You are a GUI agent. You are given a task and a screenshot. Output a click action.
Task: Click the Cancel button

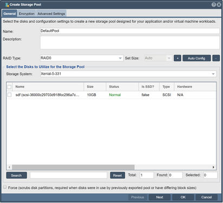206,197
